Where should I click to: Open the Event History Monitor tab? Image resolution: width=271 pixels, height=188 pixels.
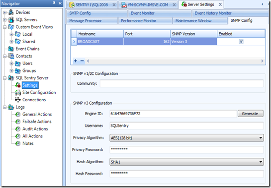coord(230,13)
